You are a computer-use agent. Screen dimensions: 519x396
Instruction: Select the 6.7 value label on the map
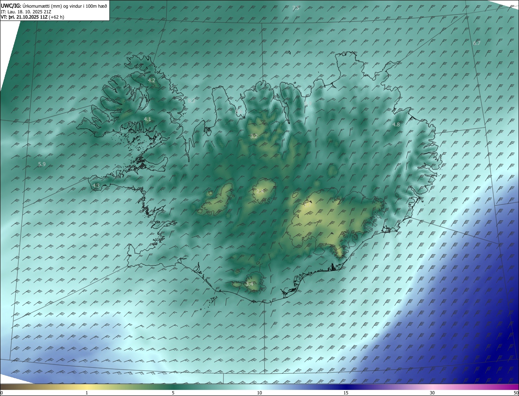tap(477, 43)
